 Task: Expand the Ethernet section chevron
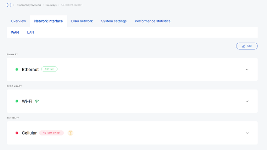(x=247, y=70)
